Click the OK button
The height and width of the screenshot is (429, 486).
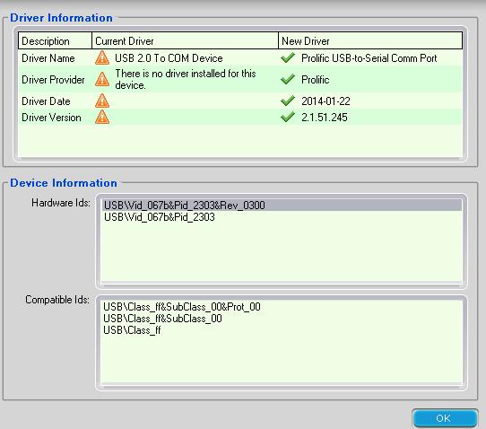(445, 418)
